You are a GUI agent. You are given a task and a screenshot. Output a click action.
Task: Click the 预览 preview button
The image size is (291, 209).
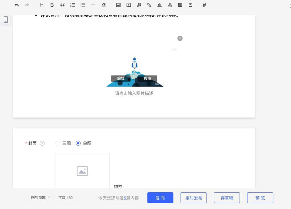260,198
